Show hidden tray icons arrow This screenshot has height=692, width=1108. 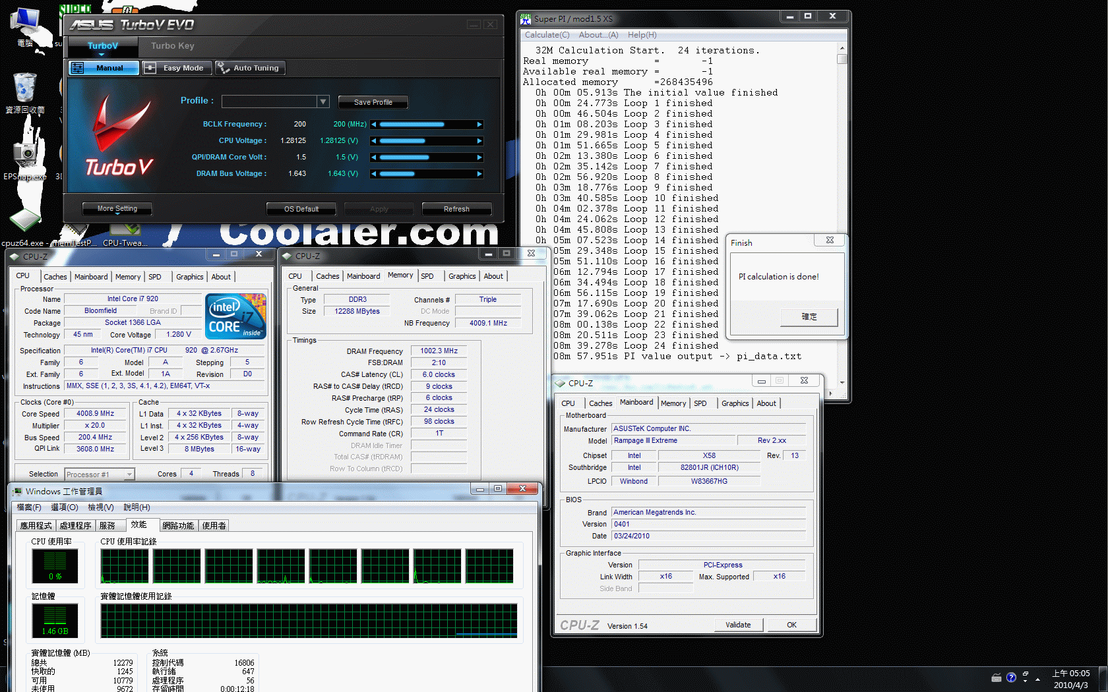[1038, 679]
